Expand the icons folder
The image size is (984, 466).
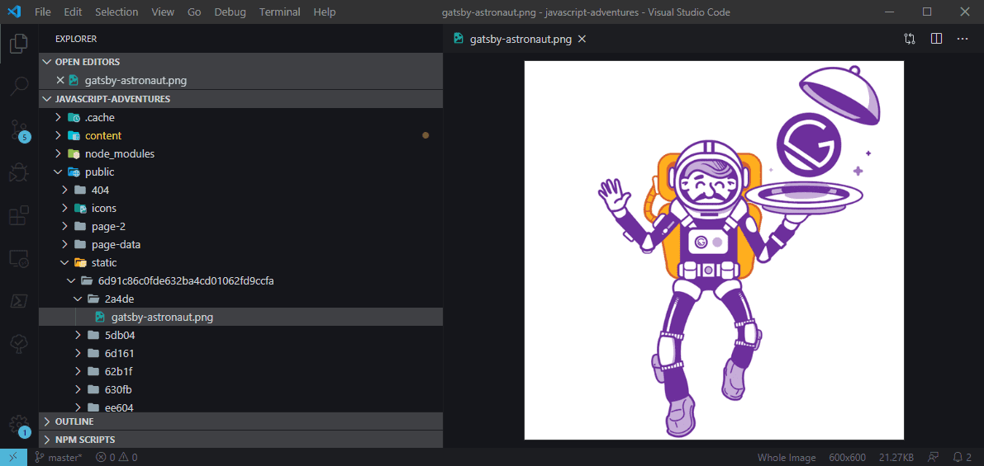[241, 208]
